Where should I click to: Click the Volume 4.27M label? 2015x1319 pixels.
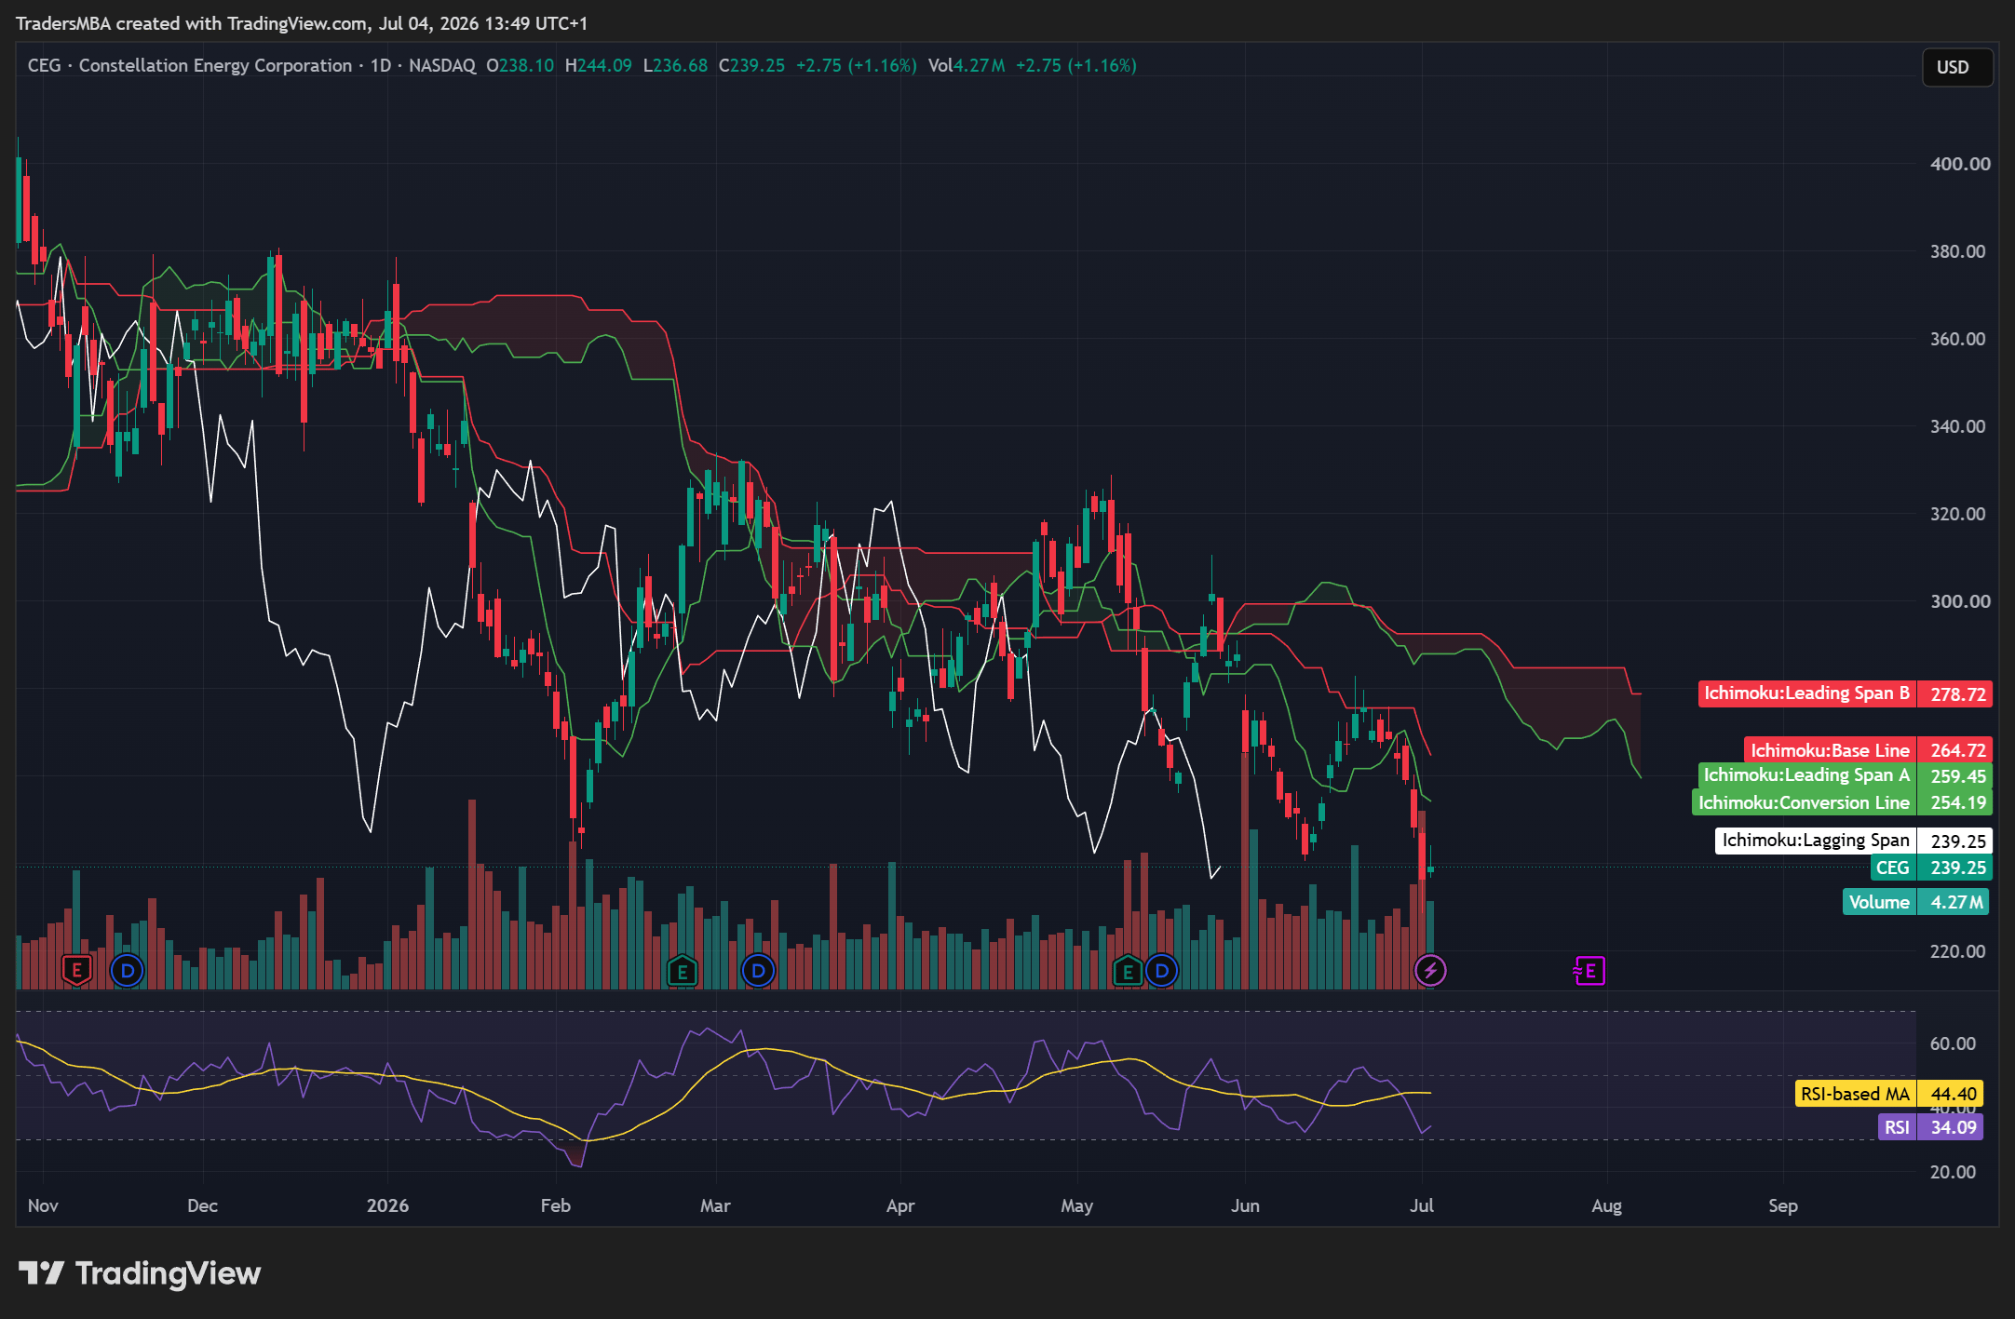[x=1915, y=902]
